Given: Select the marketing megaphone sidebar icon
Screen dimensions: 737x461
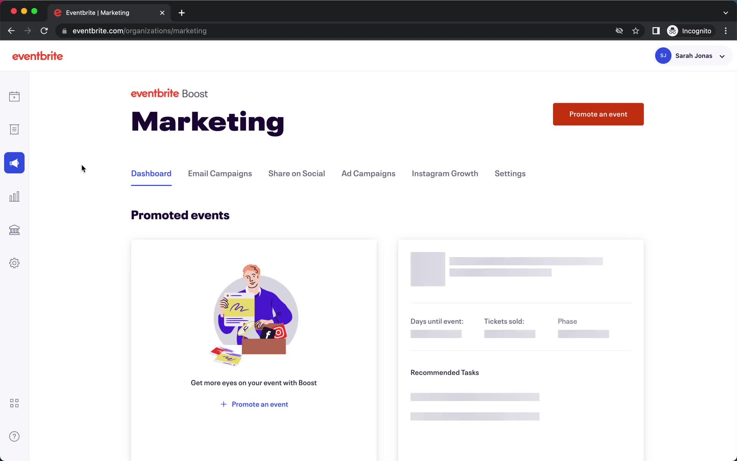Looking at the screenshot, I should (x=14, y=163).
